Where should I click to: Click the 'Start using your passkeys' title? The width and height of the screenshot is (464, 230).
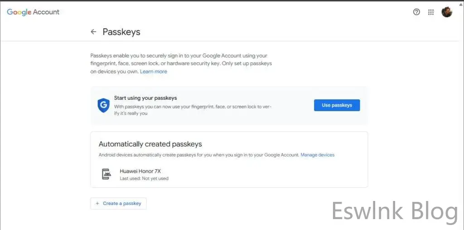click(x=145, y=98)
